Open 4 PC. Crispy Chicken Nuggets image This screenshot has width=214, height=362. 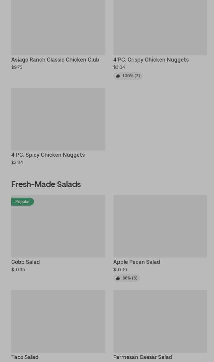(x=160, y=27)
